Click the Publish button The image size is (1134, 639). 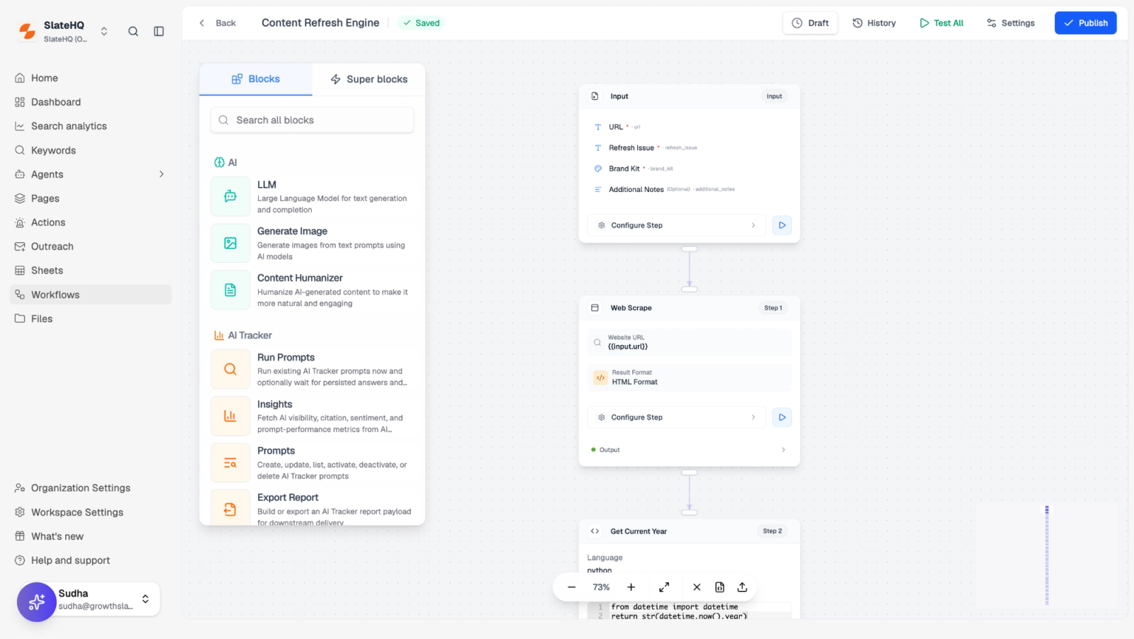coord(1085,23)
